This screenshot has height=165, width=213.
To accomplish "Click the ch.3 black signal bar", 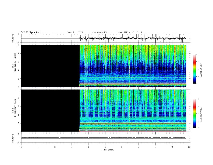I will (103, 138).
